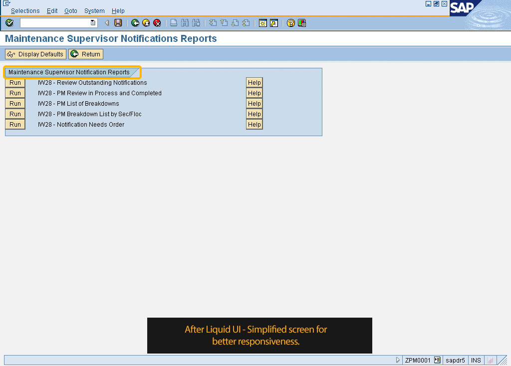Click the Customize Local Layout icon
Screen dimensions: 511x366
[x=302, y=23]
